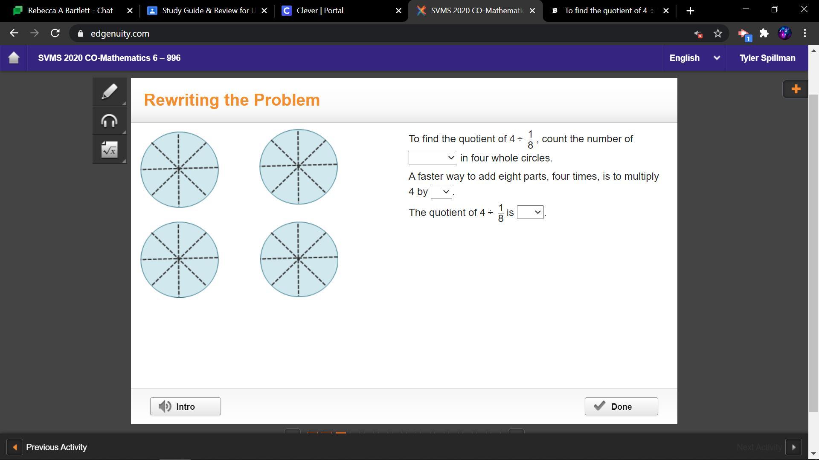Open the browser extensions puzzle icon
The height and width of the screenshot is (460, 819).
(764, 33)
